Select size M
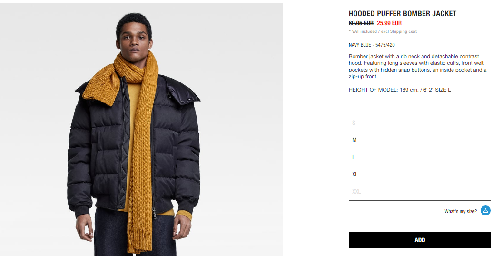 click(x=420, y=140)
